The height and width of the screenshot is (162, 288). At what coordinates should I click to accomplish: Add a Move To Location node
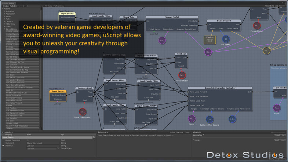click(22, 95)
